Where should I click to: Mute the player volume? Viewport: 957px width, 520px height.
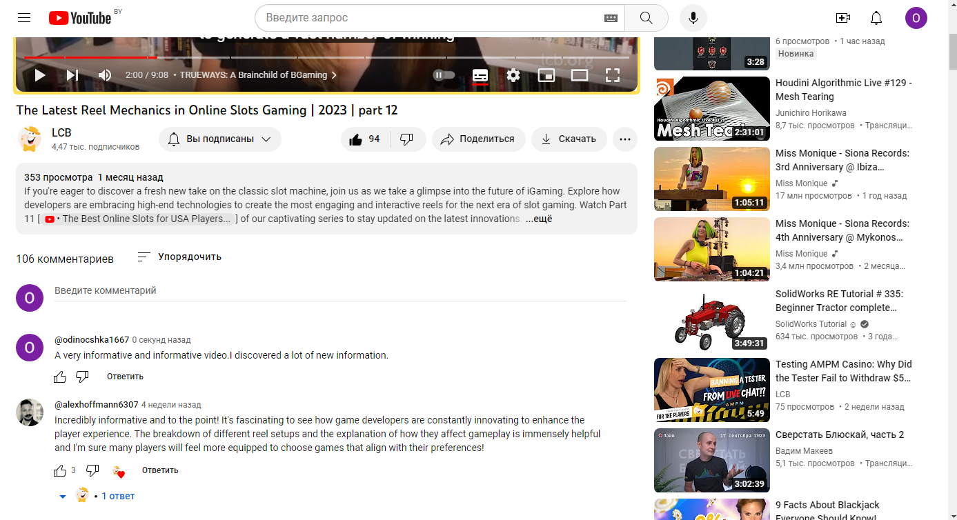pos(105,75)
